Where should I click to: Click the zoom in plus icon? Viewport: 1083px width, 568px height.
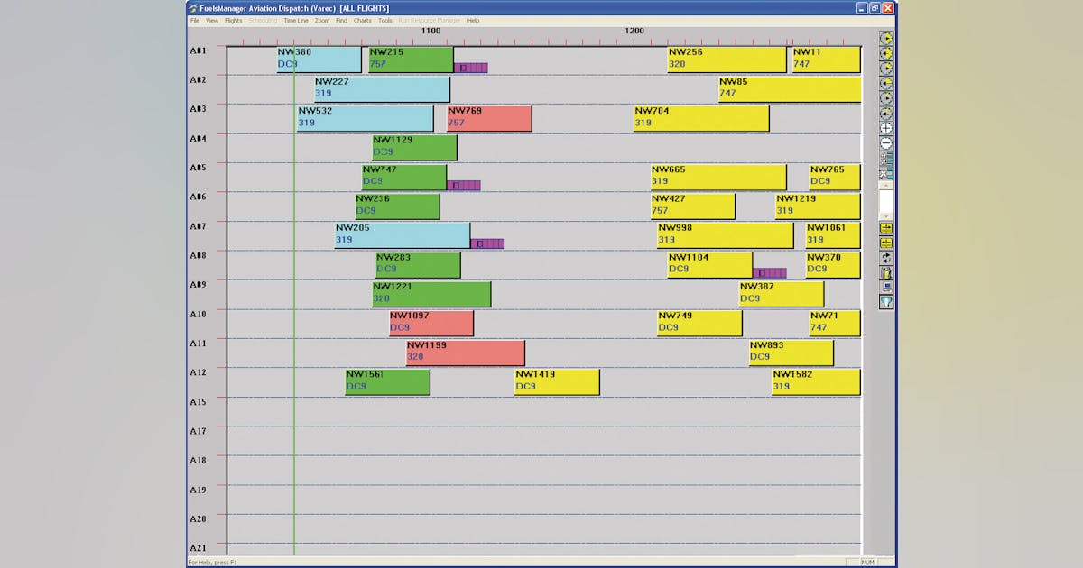pos(886,129)
